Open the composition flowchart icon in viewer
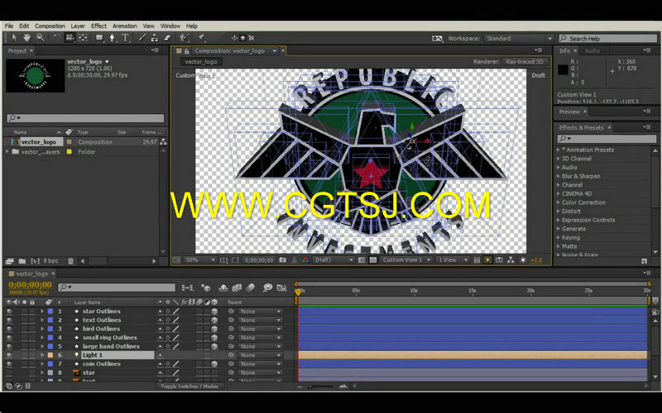The width and height of the screenshot is (662, 413). [511, 260]
